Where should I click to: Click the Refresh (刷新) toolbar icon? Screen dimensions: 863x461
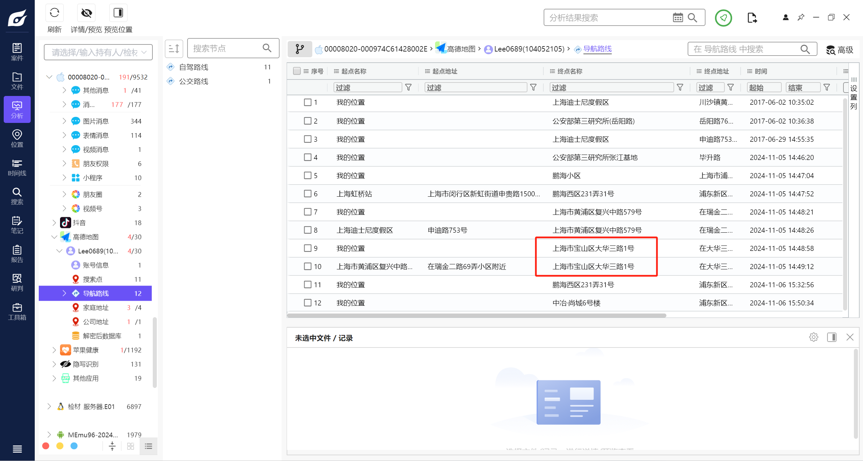tap(54, 13)
